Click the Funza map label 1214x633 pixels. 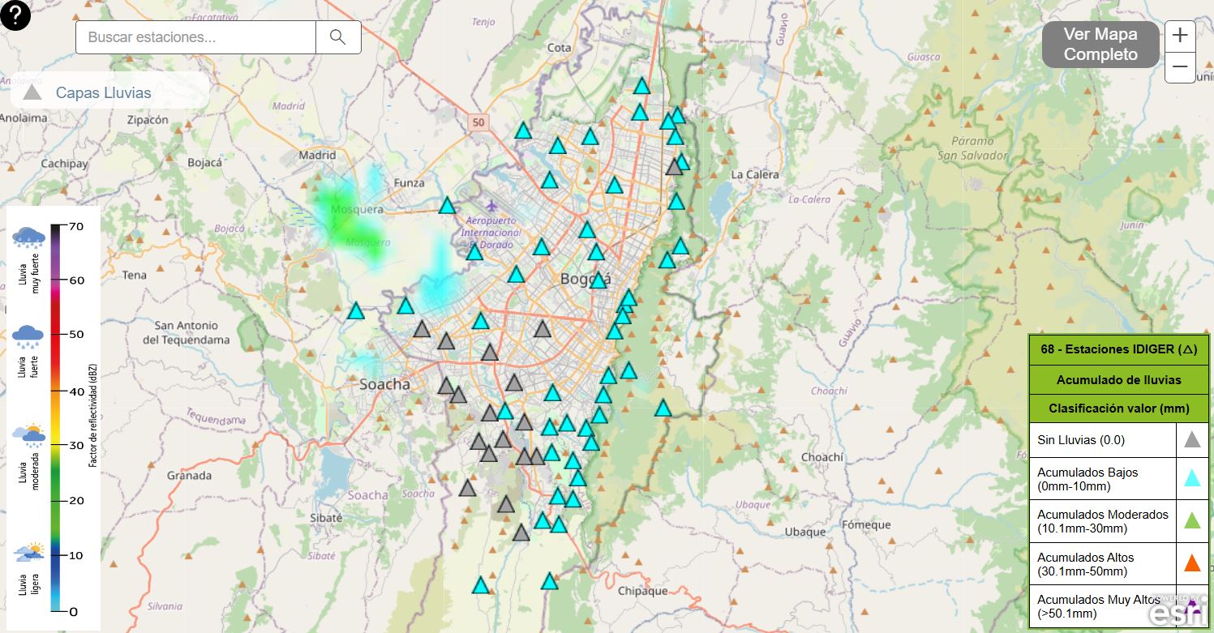tap(409, 182)
